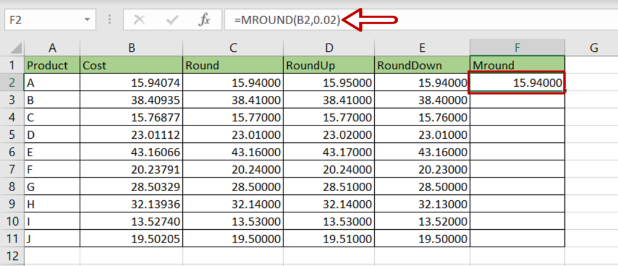618x266 pixels.
Task: Click the Enter checkmark icon in formula bar
Action: [172, 20]
